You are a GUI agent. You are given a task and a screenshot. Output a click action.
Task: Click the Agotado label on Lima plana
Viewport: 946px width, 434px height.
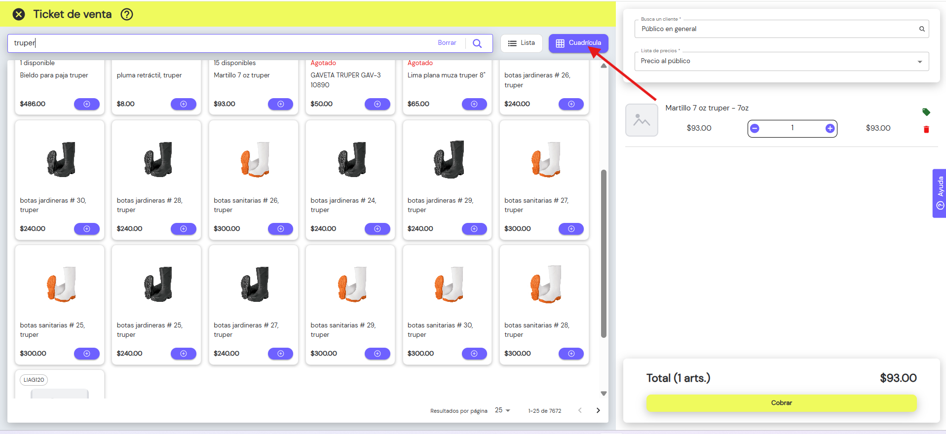tap(420, 63)
